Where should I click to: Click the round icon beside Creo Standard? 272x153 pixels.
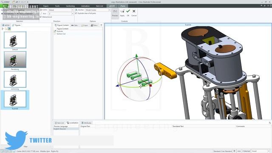pyautogui.click(x=234, y=151)
